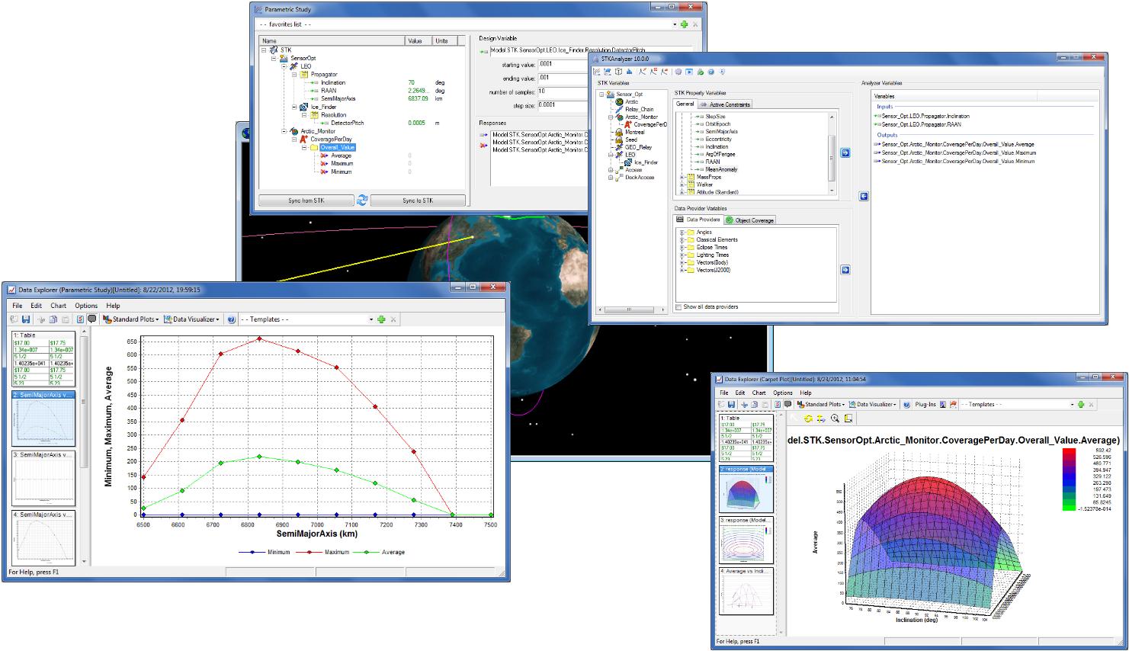Open Chart menu in Parametric Study Data Explorer
Viewport: 1129px width, 651px height.
click(59, 306)
